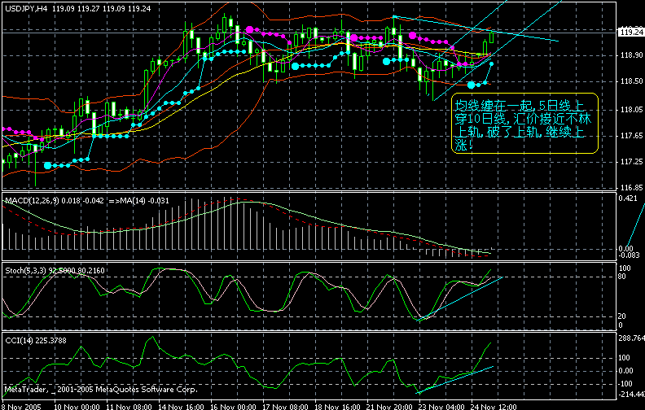
Task: Select the CCI(14) 225.3788 indicator label
Action: click(36, 341)
